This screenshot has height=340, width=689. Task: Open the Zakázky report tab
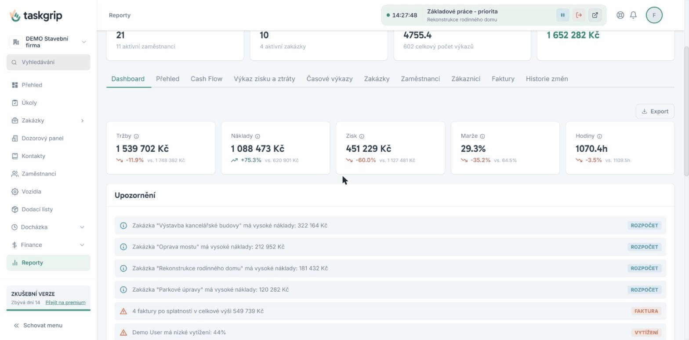click(377, 79)
